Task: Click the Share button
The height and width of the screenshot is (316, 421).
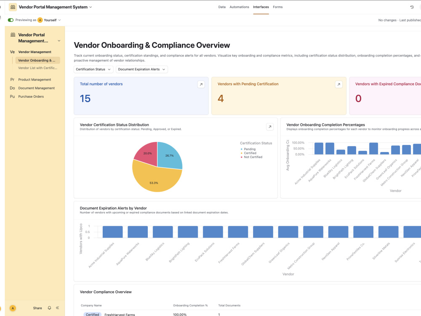Action: [37, 308]
